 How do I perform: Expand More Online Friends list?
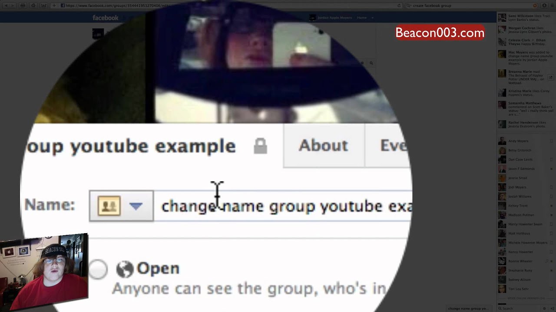click(x=526, y=298)
